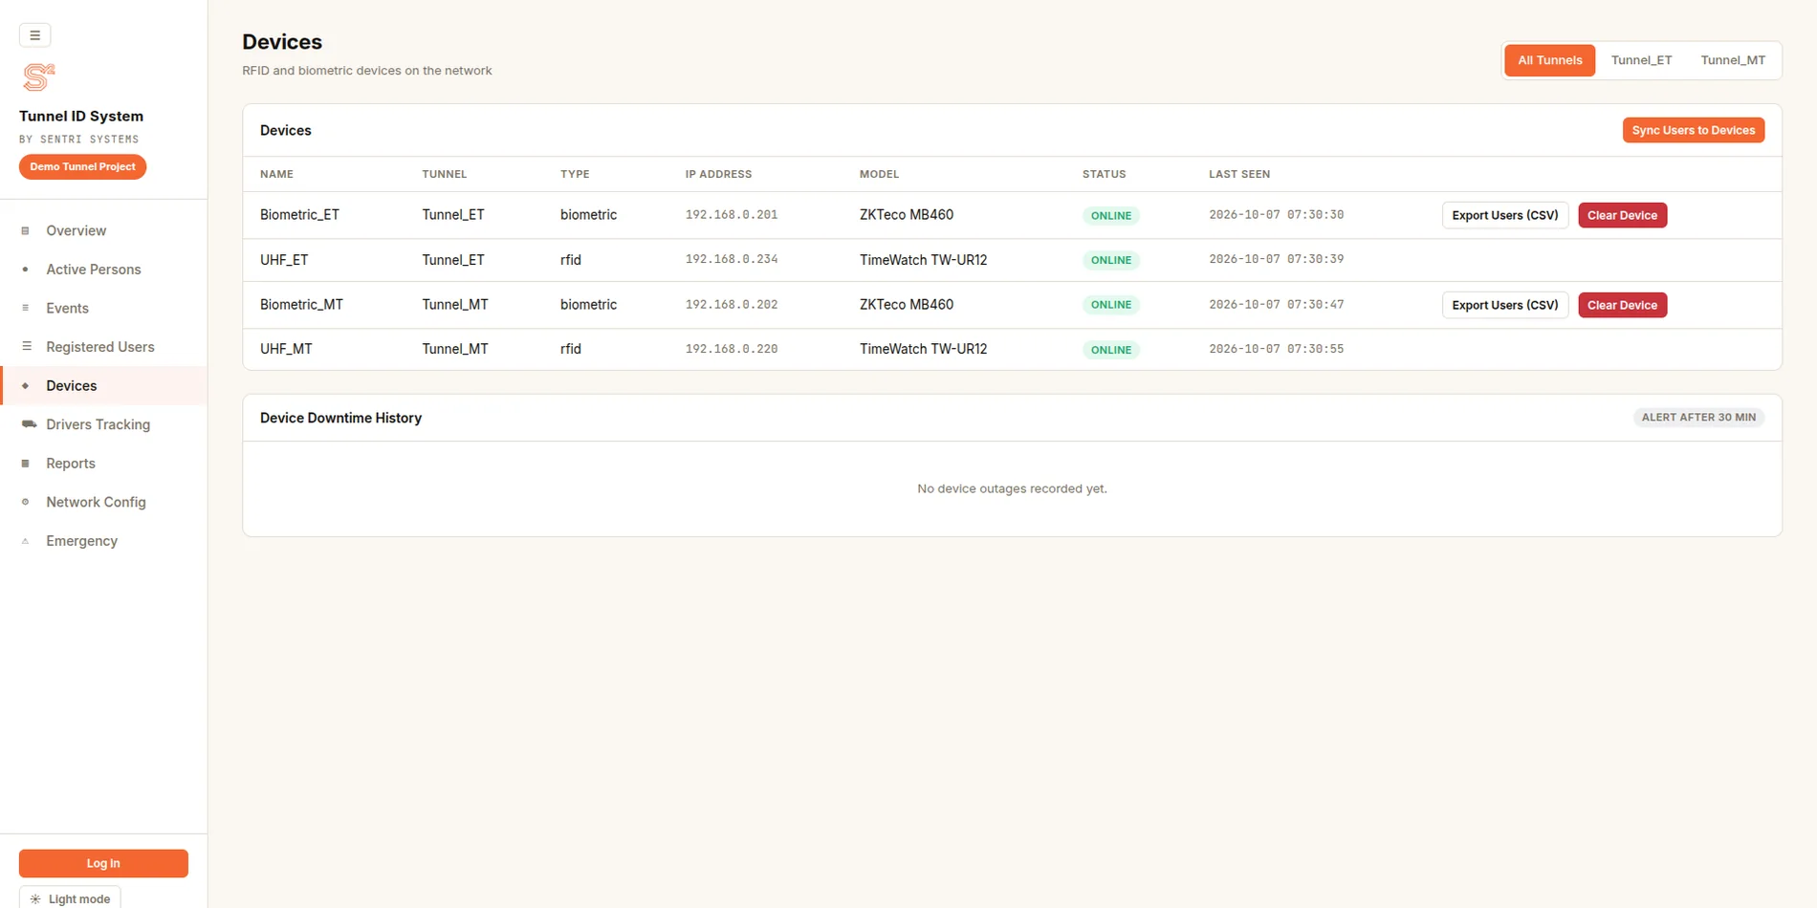The image size is (1817, 908).
Task: Click the Drivers Tracking truck icon
Action: click(x=29, y=424)
